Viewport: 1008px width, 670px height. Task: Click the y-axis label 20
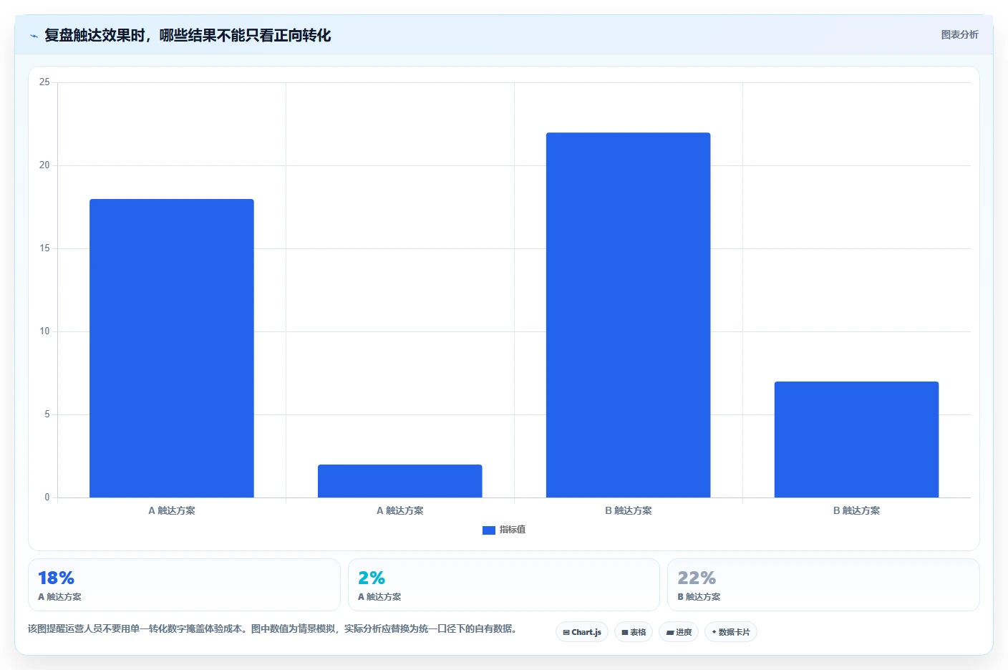pos(44,165)
